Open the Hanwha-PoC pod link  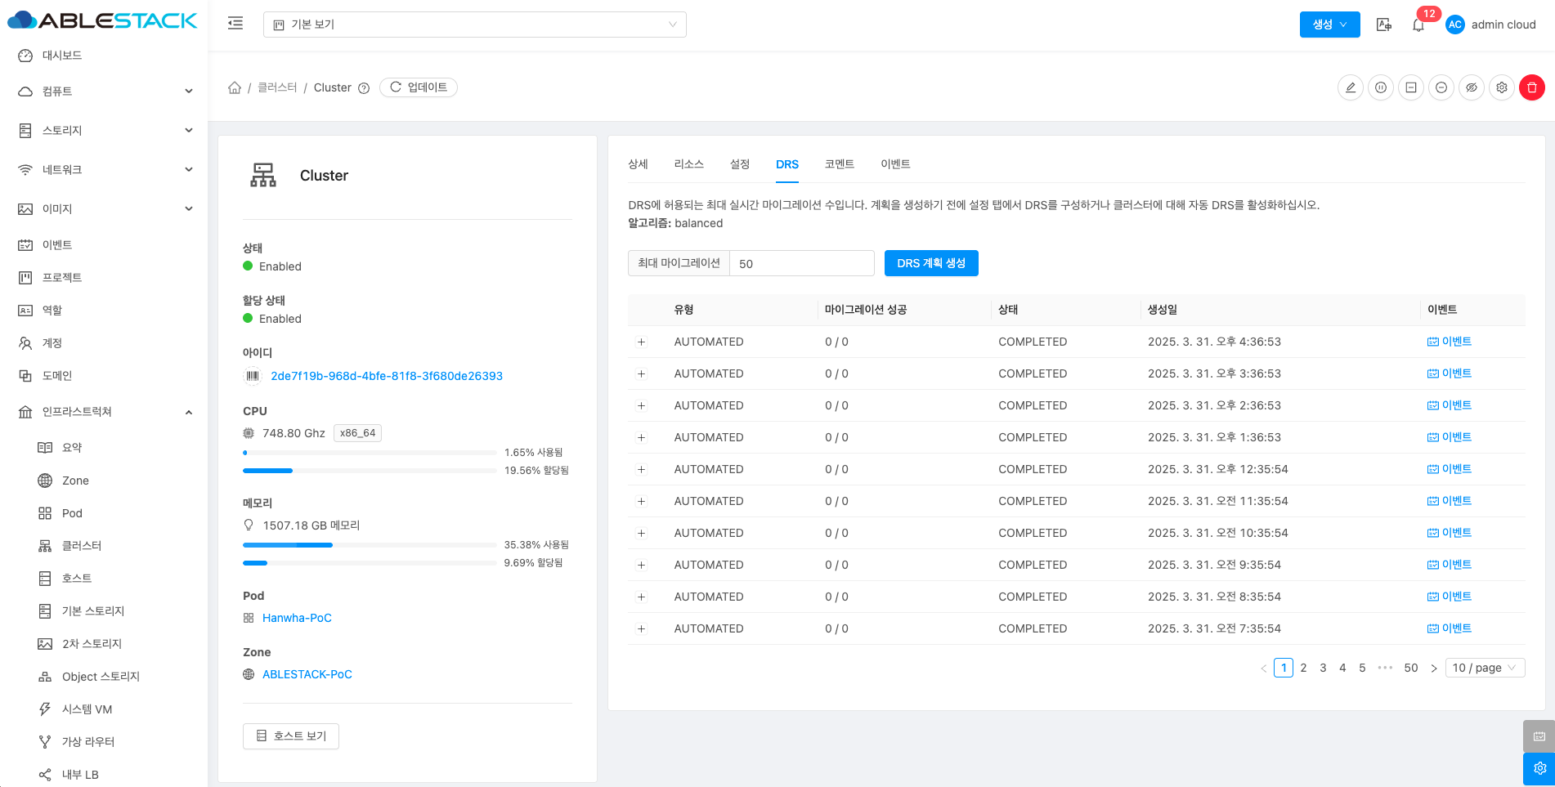click(x=297, y=618)
